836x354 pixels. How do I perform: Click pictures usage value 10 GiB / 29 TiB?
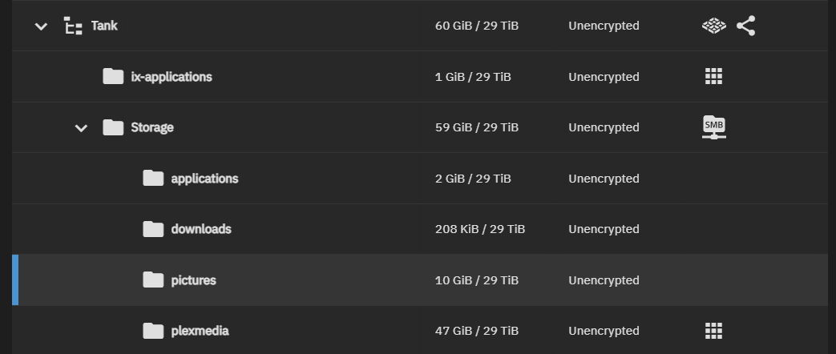pyautogui.click(x=476, y=280)
